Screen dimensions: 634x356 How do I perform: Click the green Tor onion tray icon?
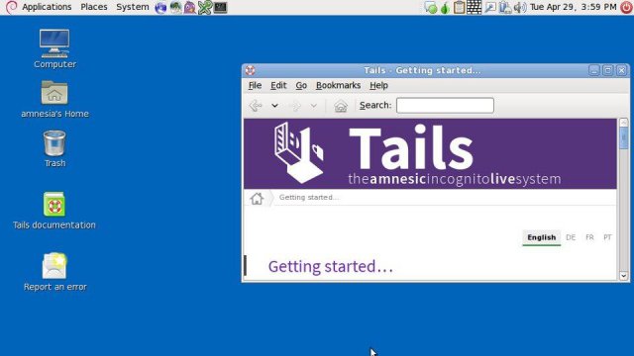click(x=445, y=7)
